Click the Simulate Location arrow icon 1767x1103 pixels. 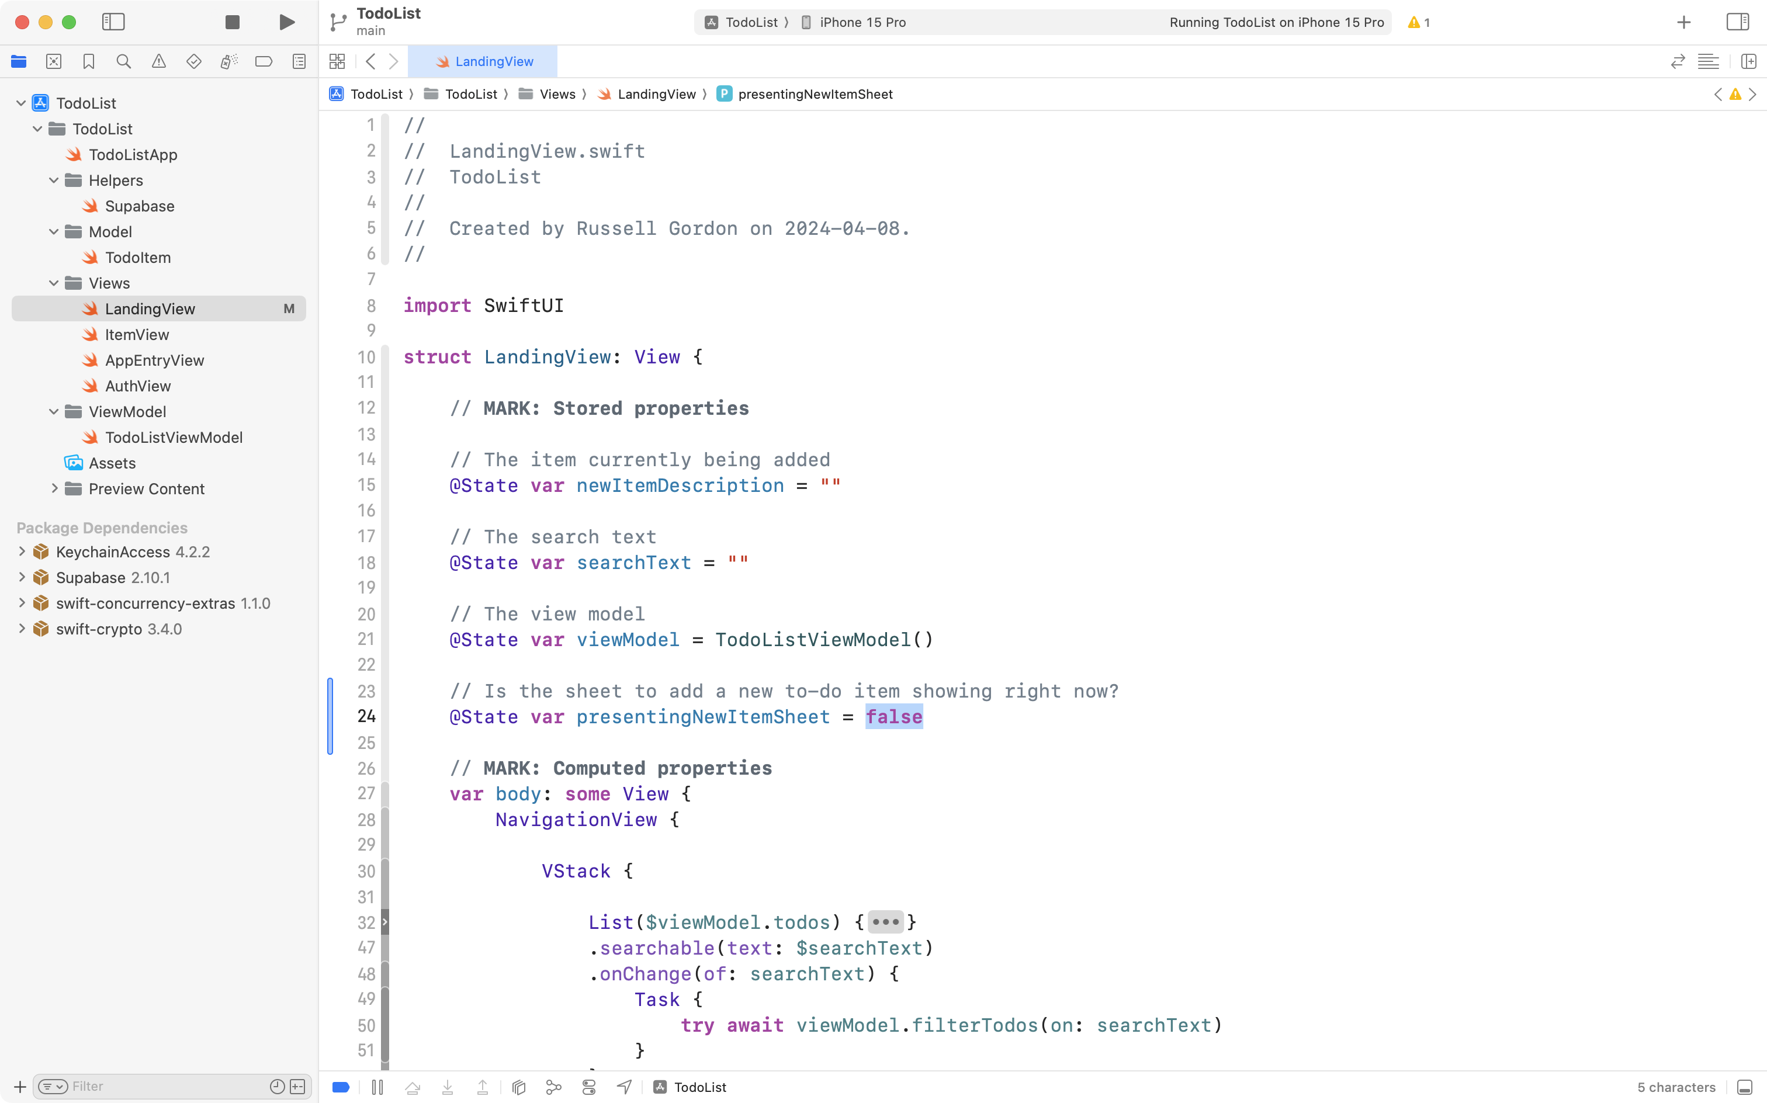624,1086
